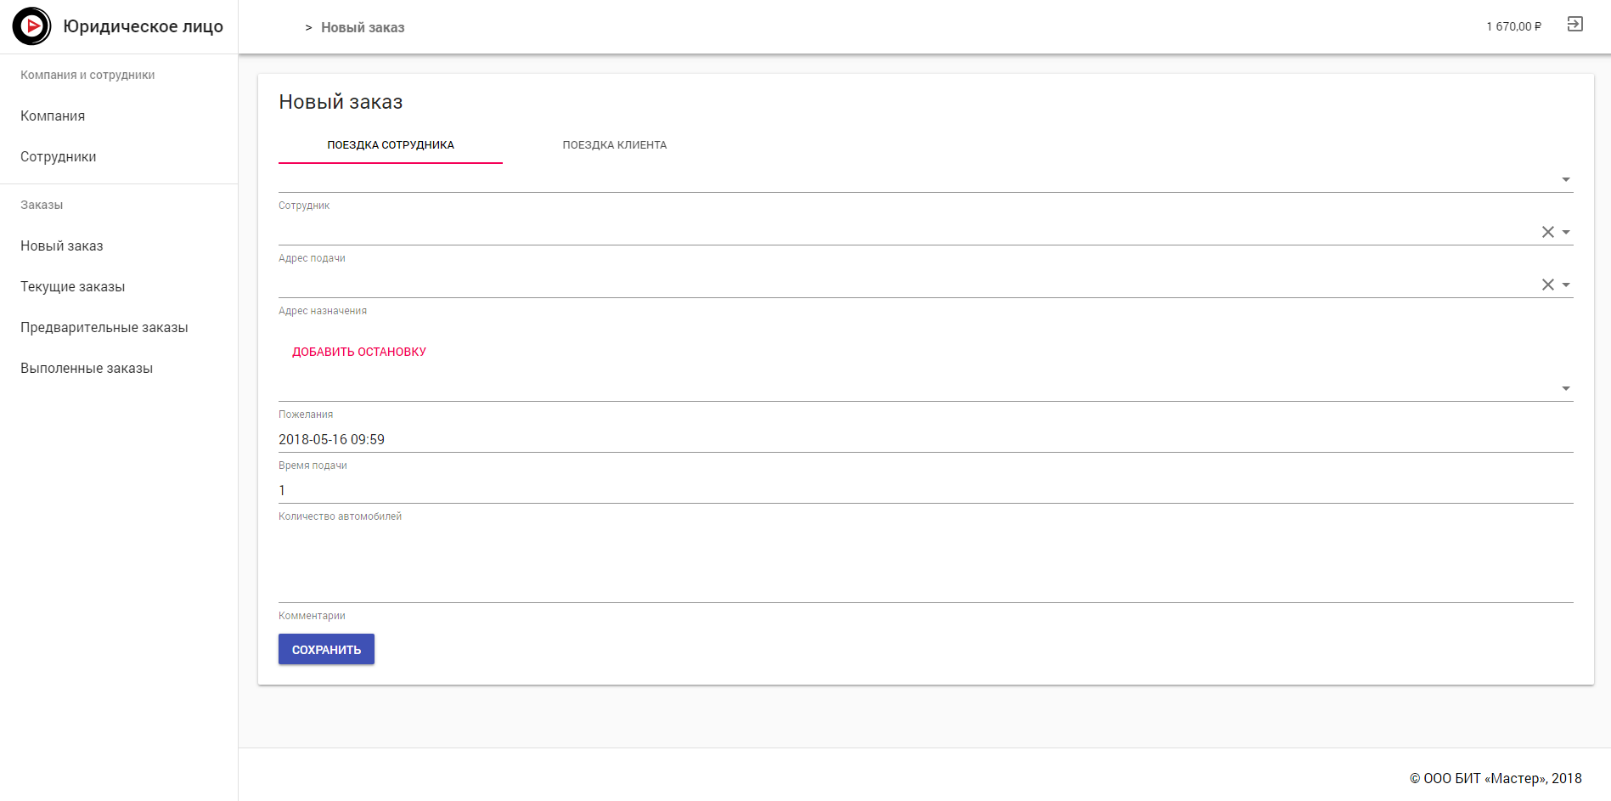Screen dimensions: 1611x801
Task: Open Предварительные заказы in sidebar
Action: [x=104, y=328]
